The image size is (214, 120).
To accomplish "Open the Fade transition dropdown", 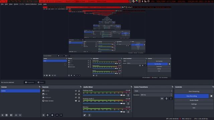I will [153, 91].
